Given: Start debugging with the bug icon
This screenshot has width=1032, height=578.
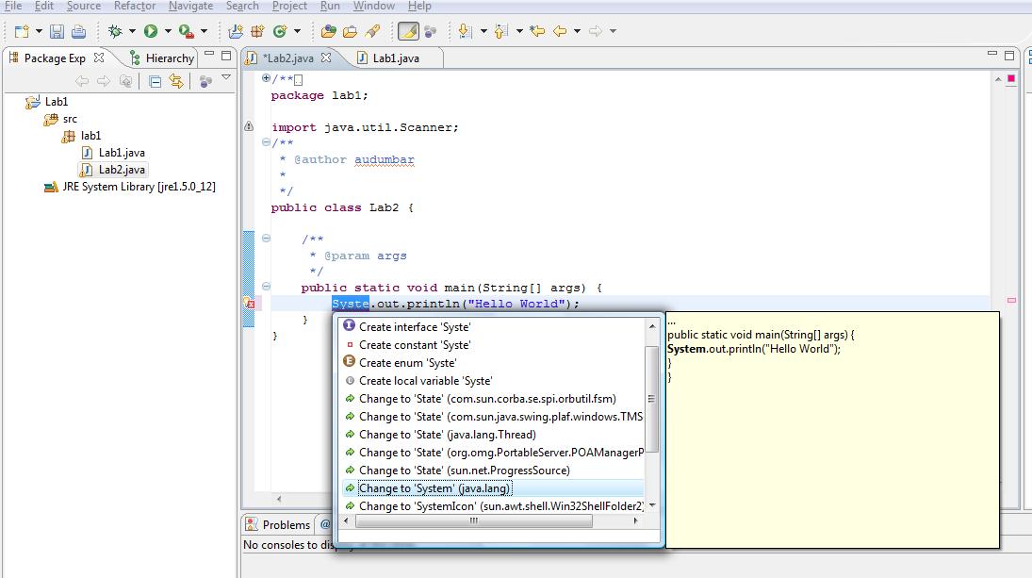Looking at the screenshot, I should click(115, 31).
